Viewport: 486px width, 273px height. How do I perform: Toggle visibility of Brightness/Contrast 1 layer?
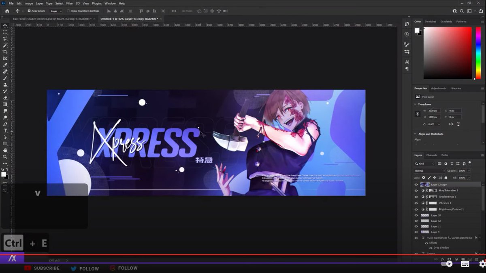[x=416, y=209]
